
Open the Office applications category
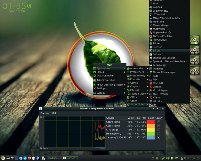(x=138, y=97)
